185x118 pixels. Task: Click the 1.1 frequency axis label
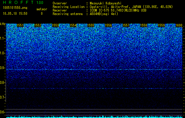click(x=2, y=38)
